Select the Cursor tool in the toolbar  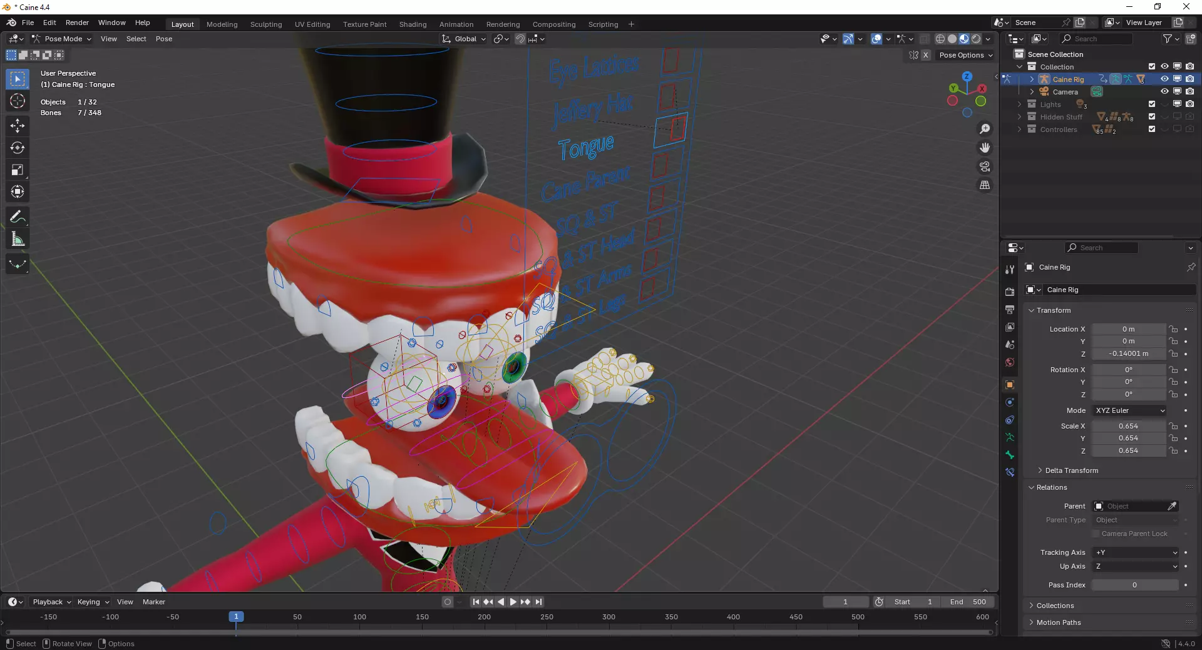(x=18, y=101)
